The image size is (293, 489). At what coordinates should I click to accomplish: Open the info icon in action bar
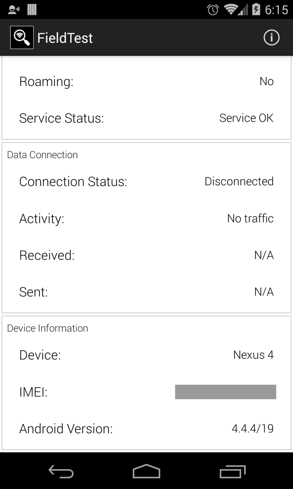pos(271,37)
